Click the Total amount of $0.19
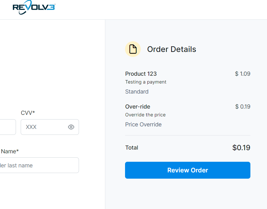The width and height of the screenshot is (267, 209). pyautogui.click(x=241, y=147)
